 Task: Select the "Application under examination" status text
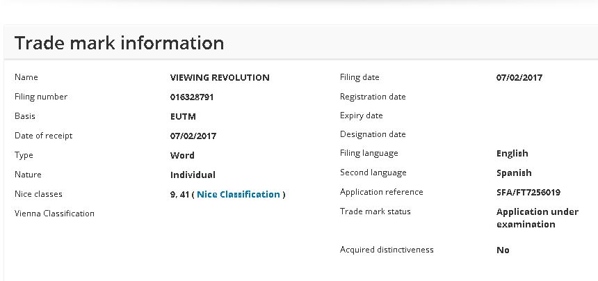[x=537, y=218]
